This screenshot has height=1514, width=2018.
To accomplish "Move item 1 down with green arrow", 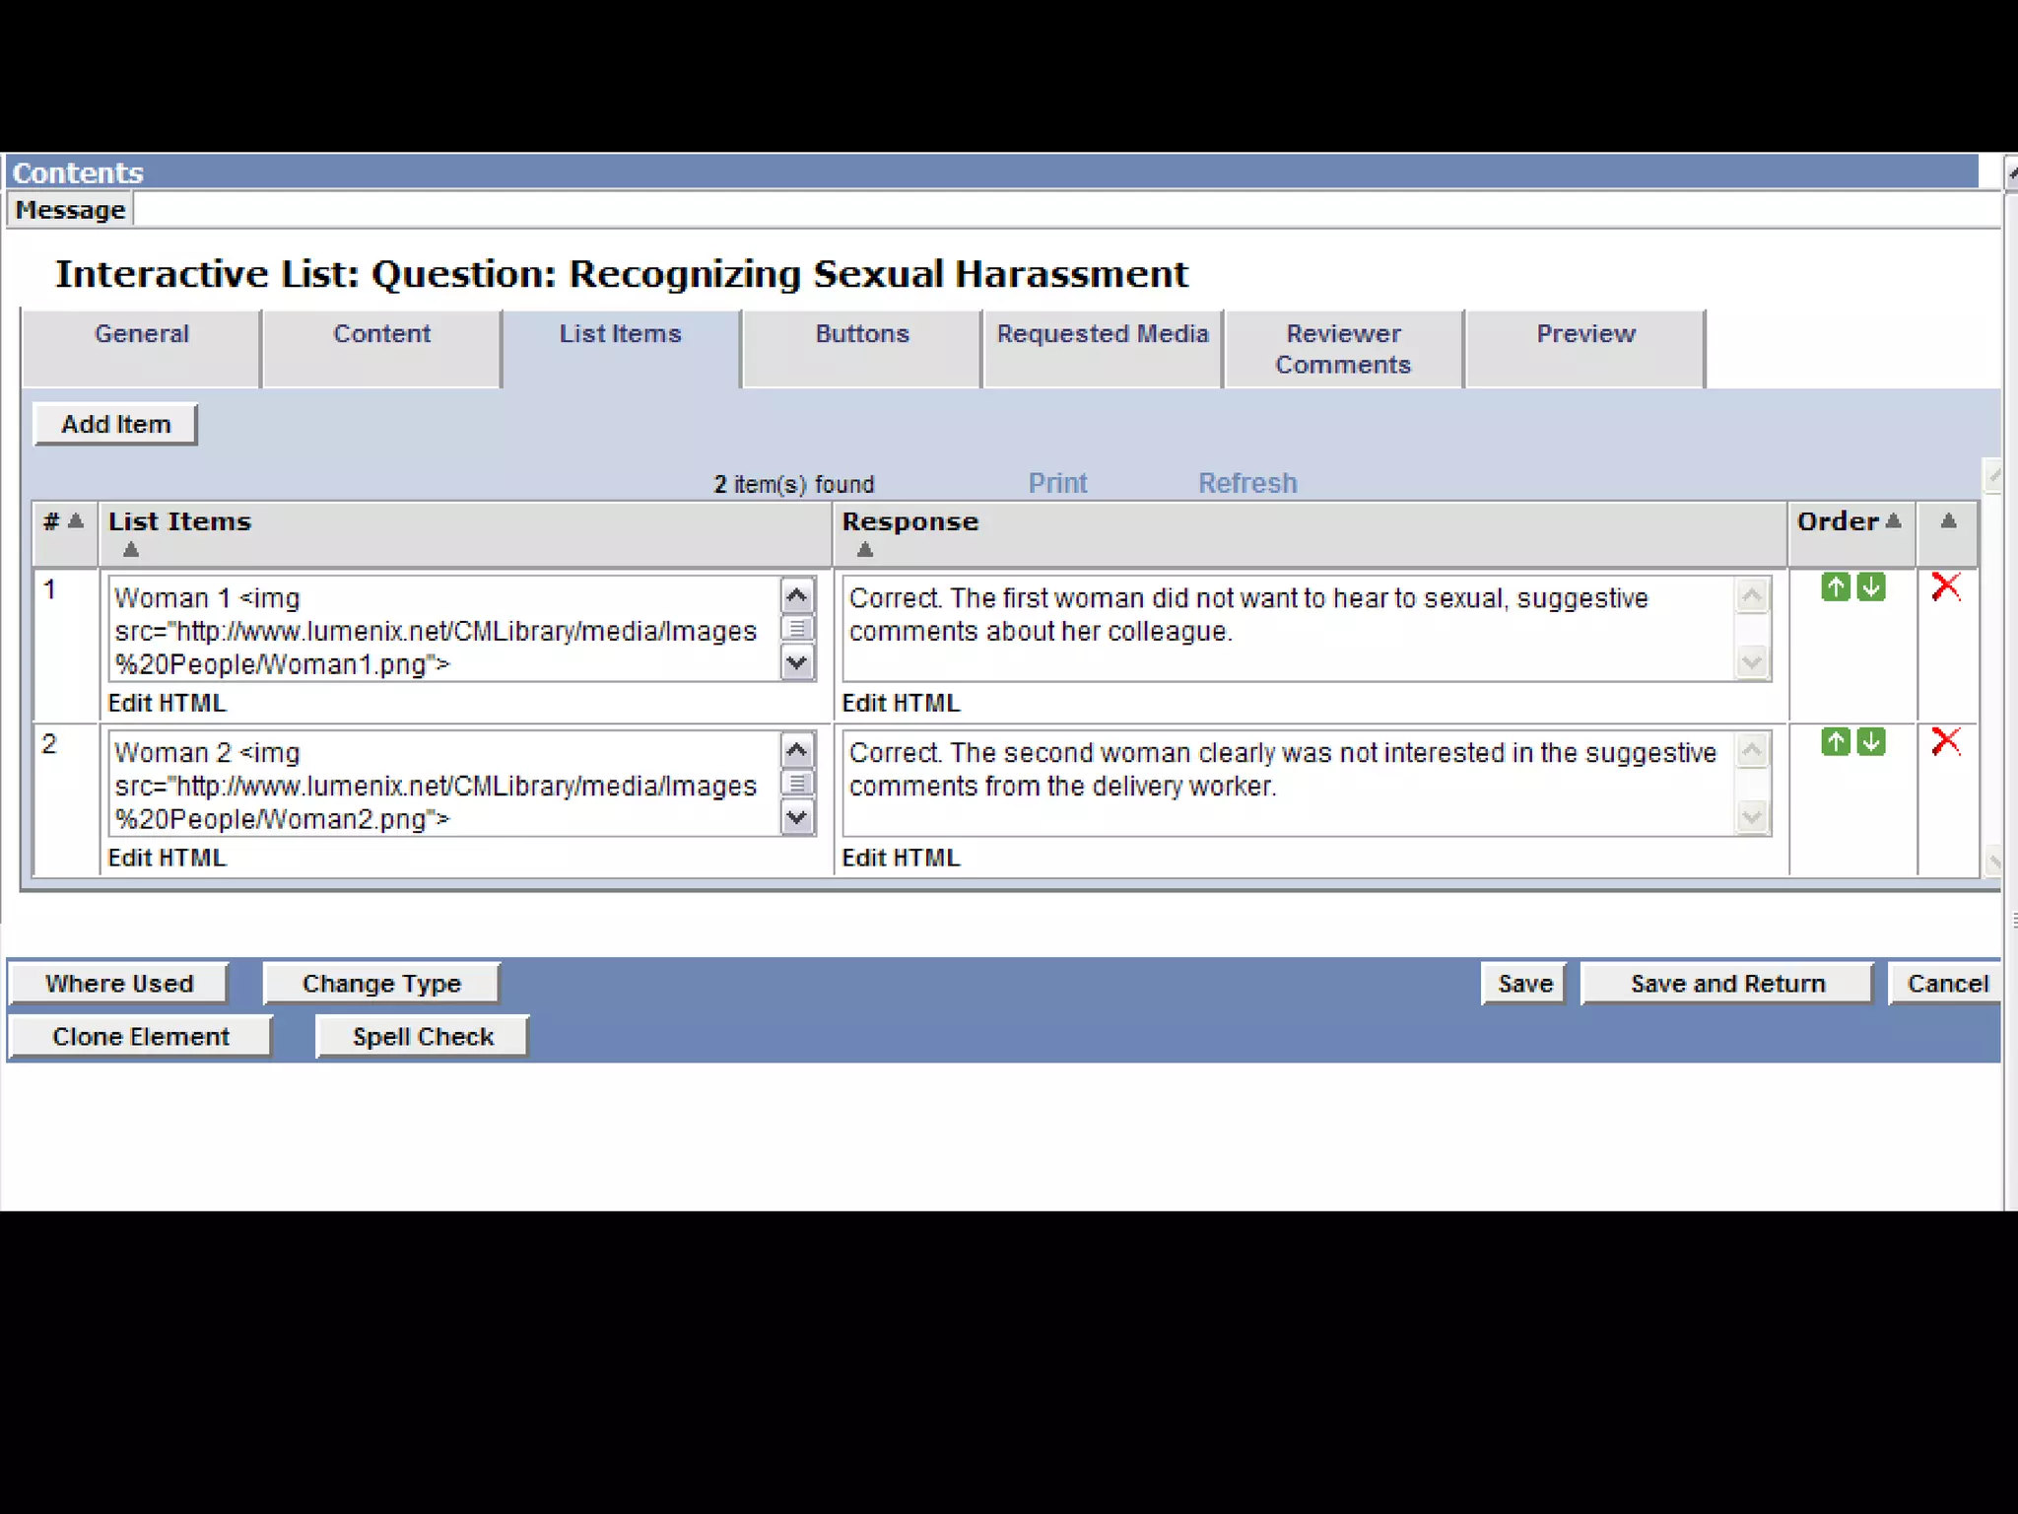I will (1870, 587).
